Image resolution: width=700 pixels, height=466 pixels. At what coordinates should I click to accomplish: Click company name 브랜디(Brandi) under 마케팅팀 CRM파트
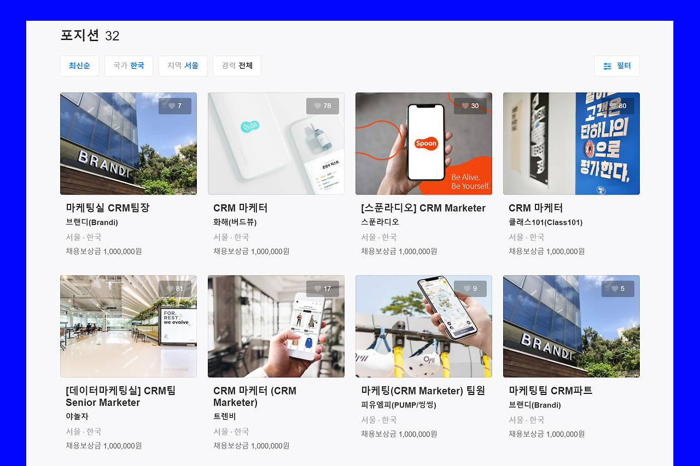pos(535,405)
